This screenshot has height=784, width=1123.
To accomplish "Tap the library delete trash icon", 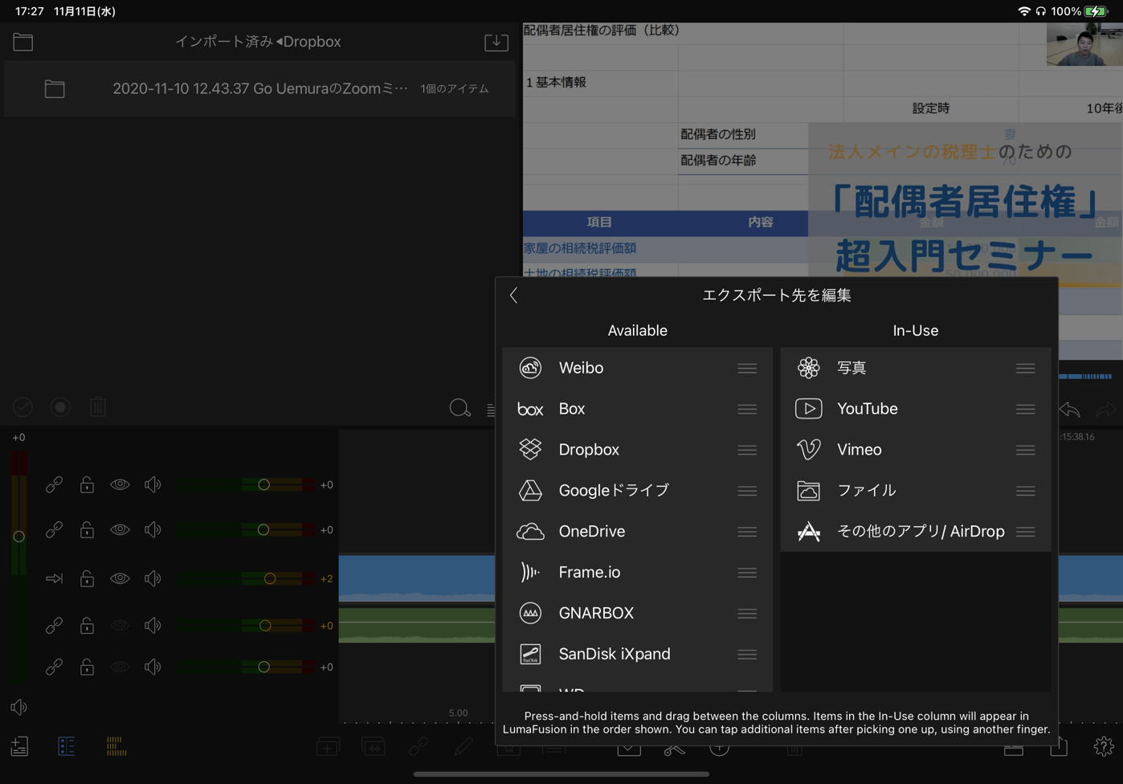I will coord(98,406).
